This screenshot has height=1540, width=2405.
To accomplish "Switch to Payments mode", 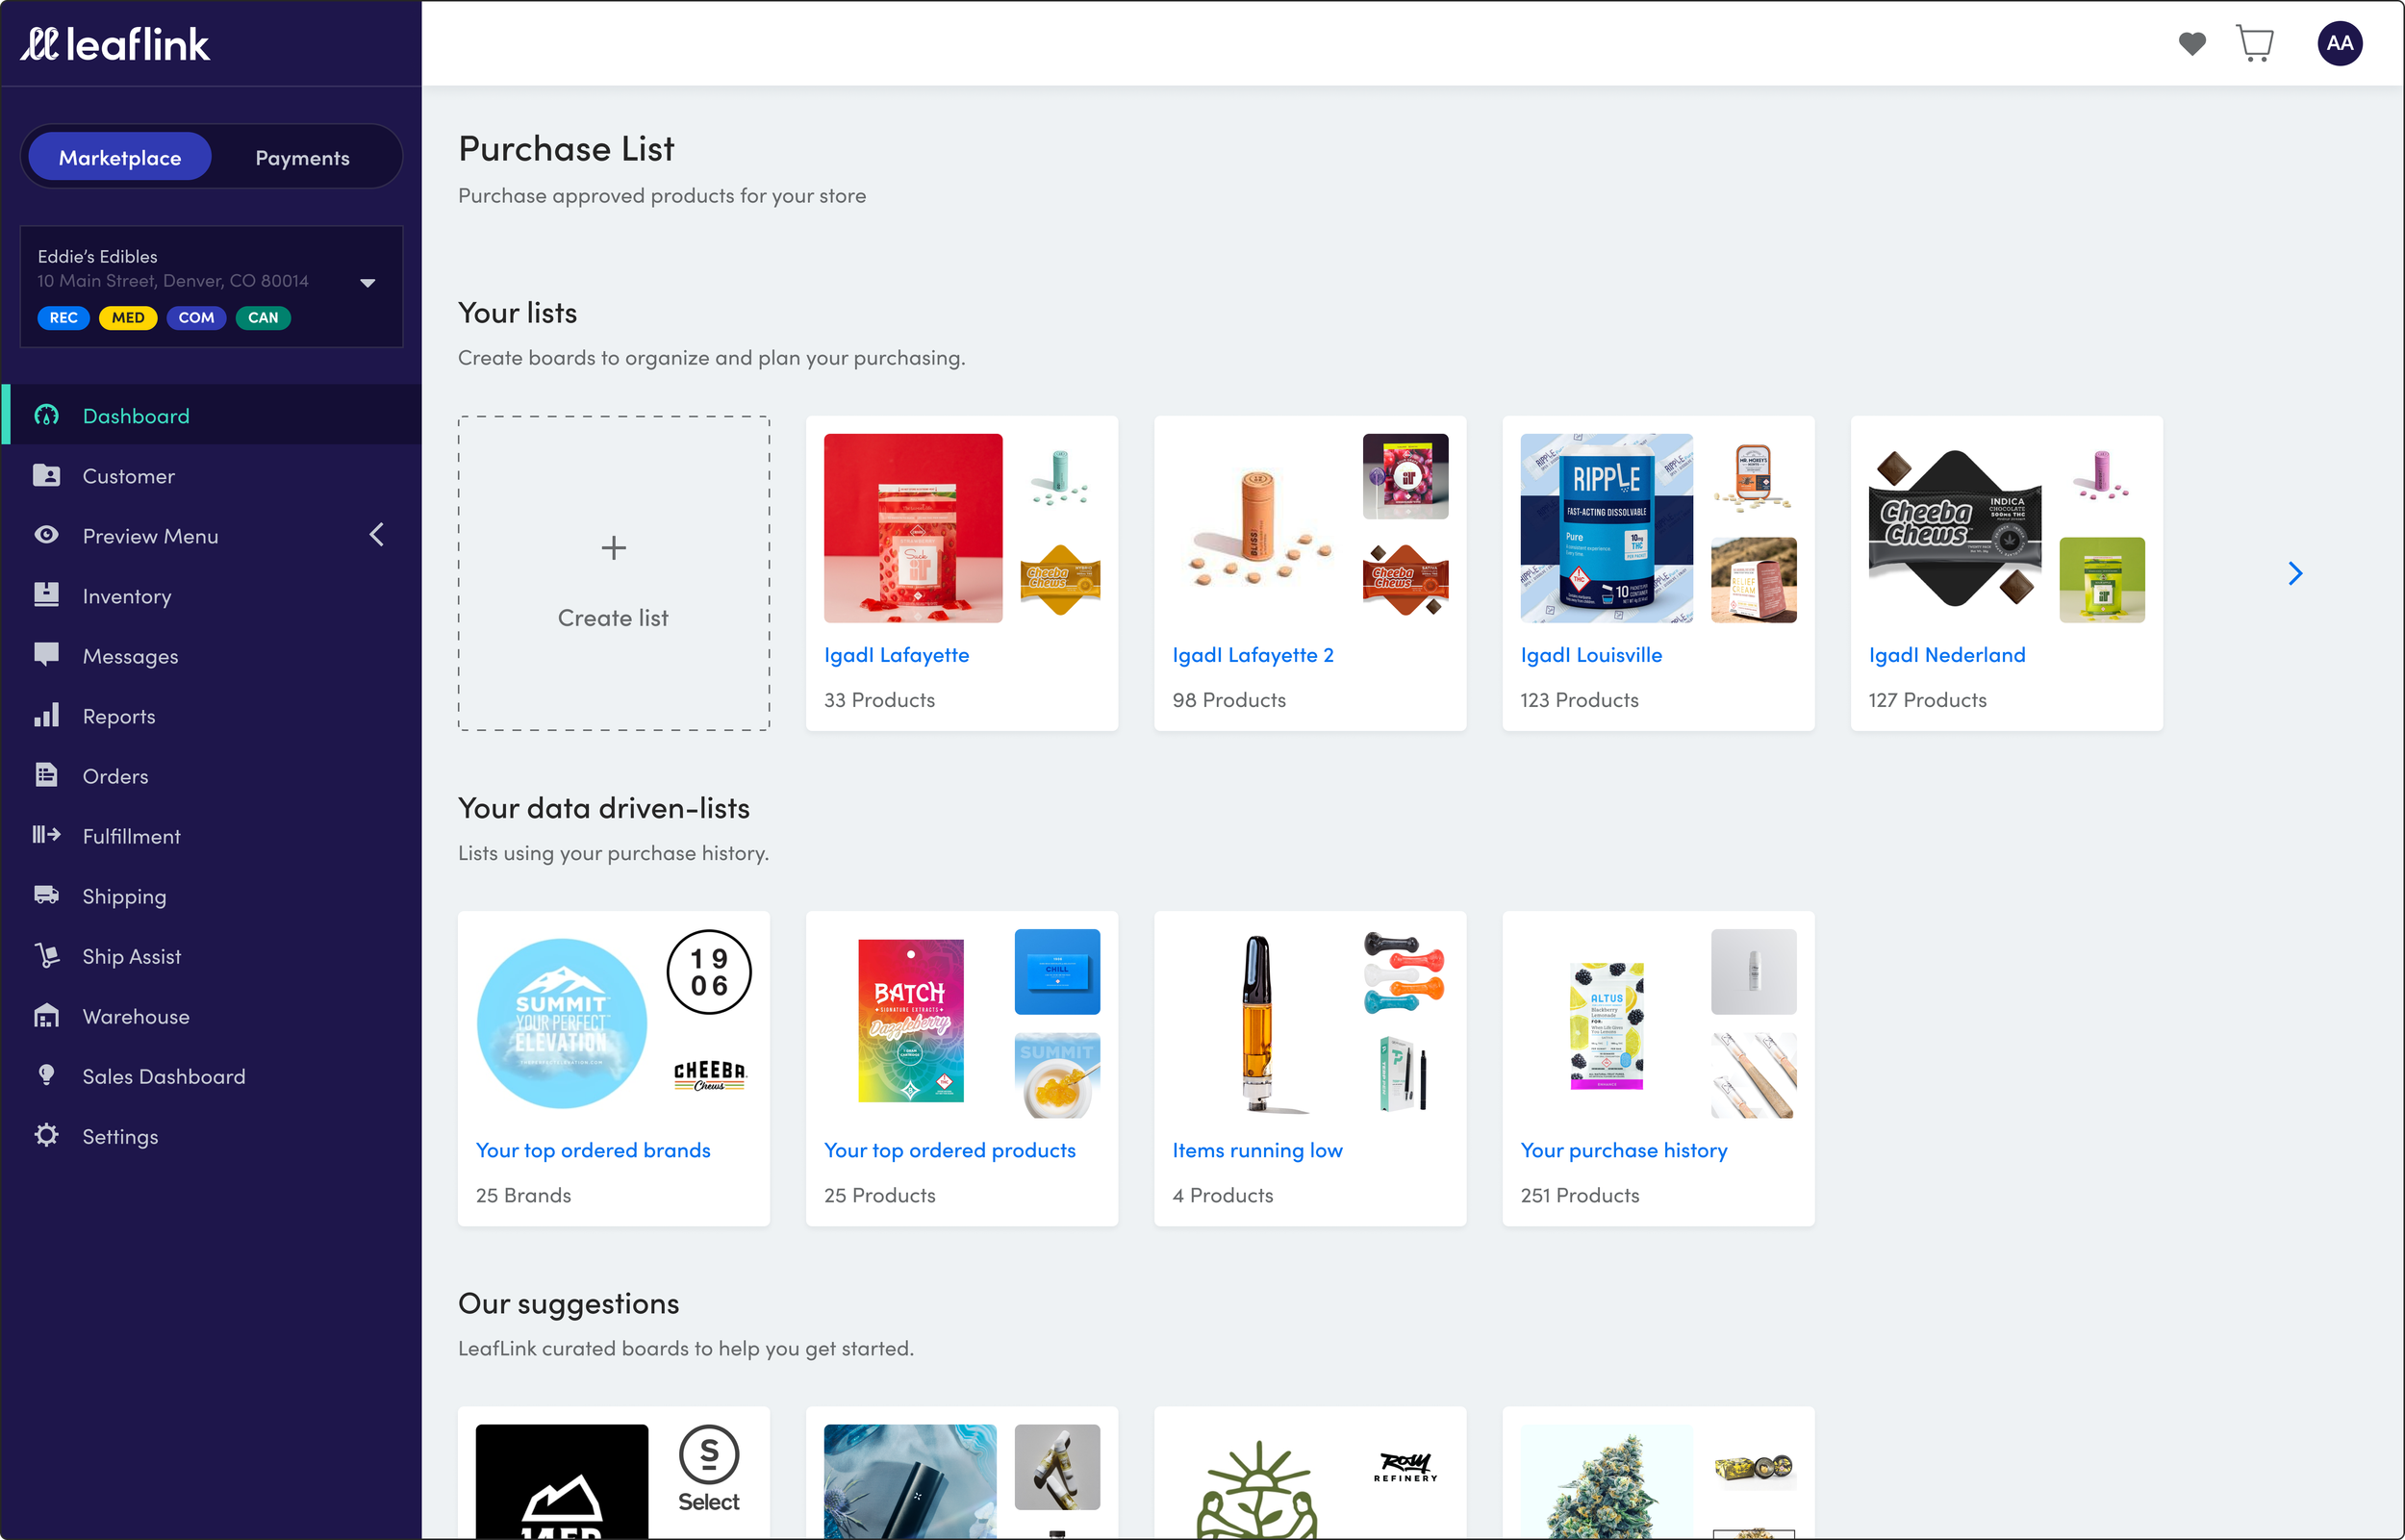I will (x=302, y=157).
